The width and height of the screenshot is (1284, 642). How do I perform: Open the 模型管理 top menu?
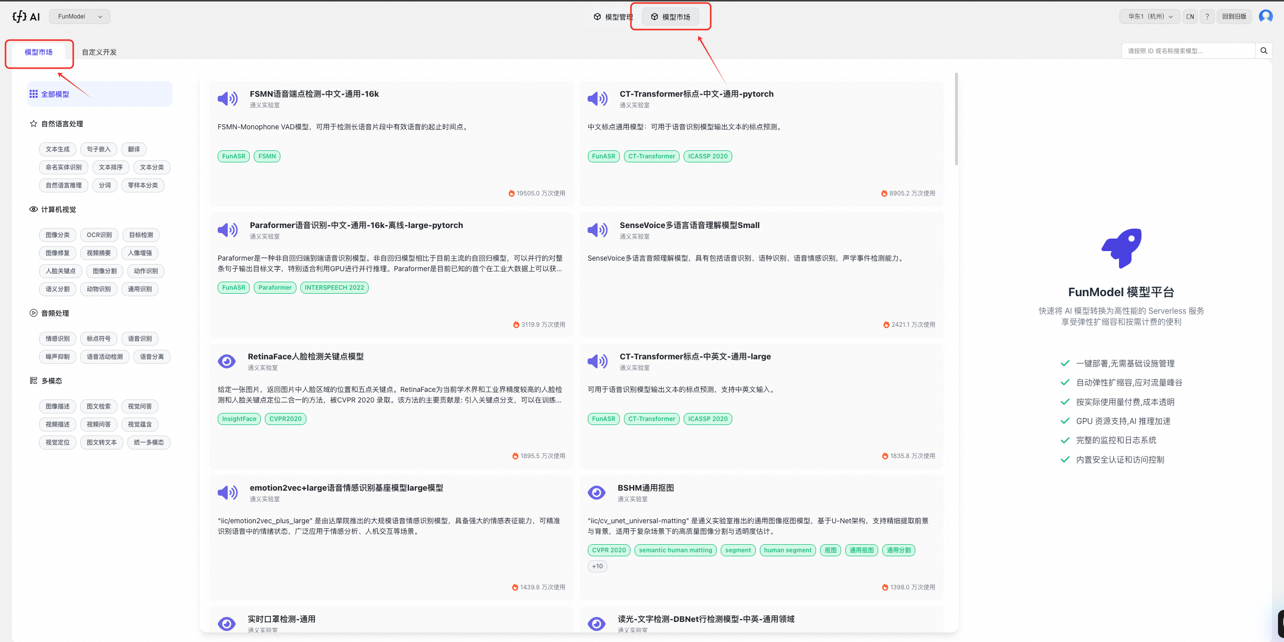[613, 17]
